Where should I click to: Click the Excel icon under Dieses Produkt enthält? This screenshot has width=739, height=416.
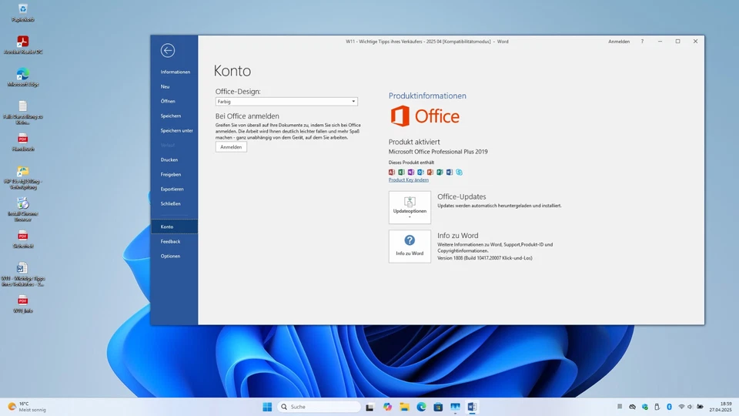[401, 172]
